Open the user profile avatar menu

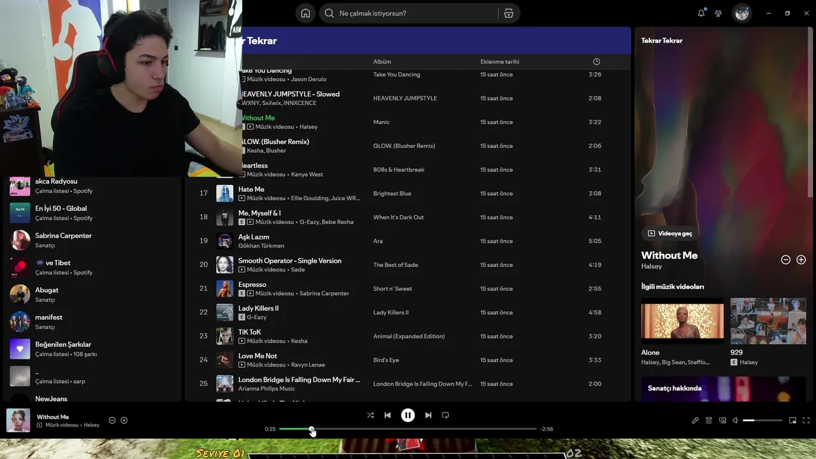[x=741, y=13]
